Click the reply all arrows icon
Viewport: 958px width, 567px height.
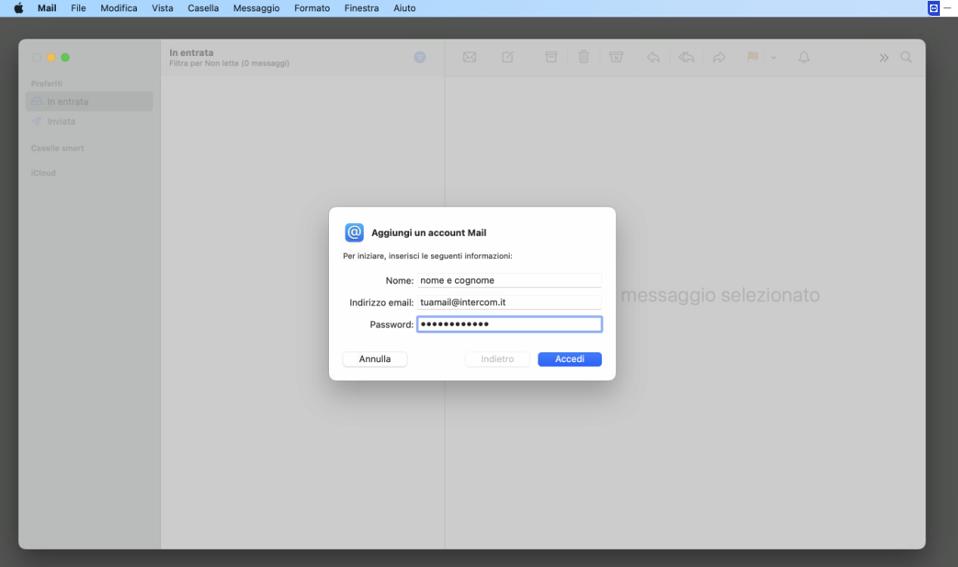[686, 57]
